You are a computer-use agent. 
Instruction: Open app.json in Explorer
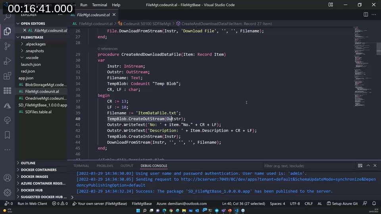coord(26,78)
